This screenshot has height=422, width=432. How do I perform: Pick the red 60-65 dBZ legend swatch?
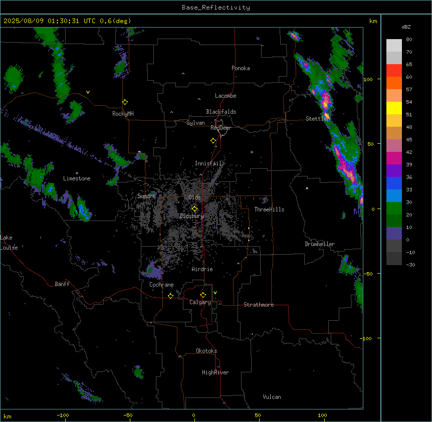[394, 71]
